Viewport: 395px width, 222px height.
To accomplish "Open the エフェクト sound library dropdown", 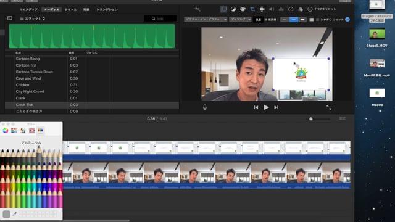I will [x=33, y=18].
